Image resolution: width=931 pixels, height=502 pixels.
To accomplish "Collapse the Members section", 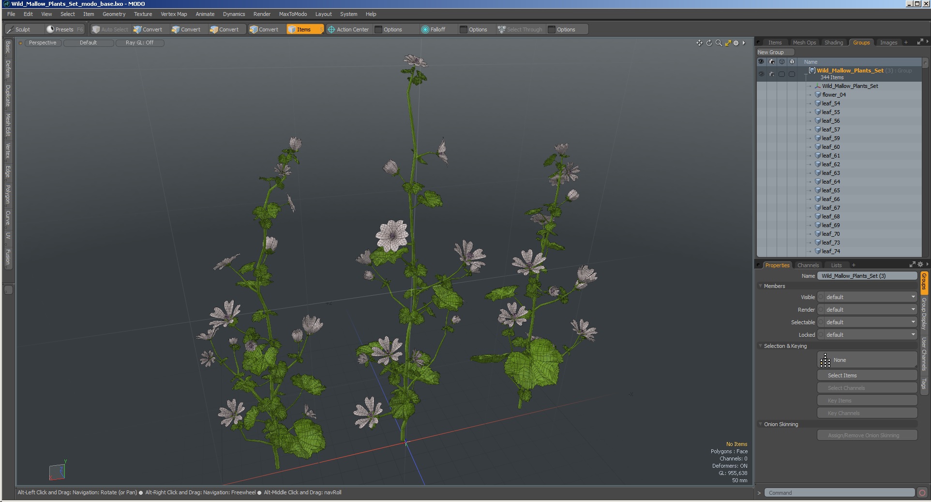I will pyautogui.click(x=761, y=286).
